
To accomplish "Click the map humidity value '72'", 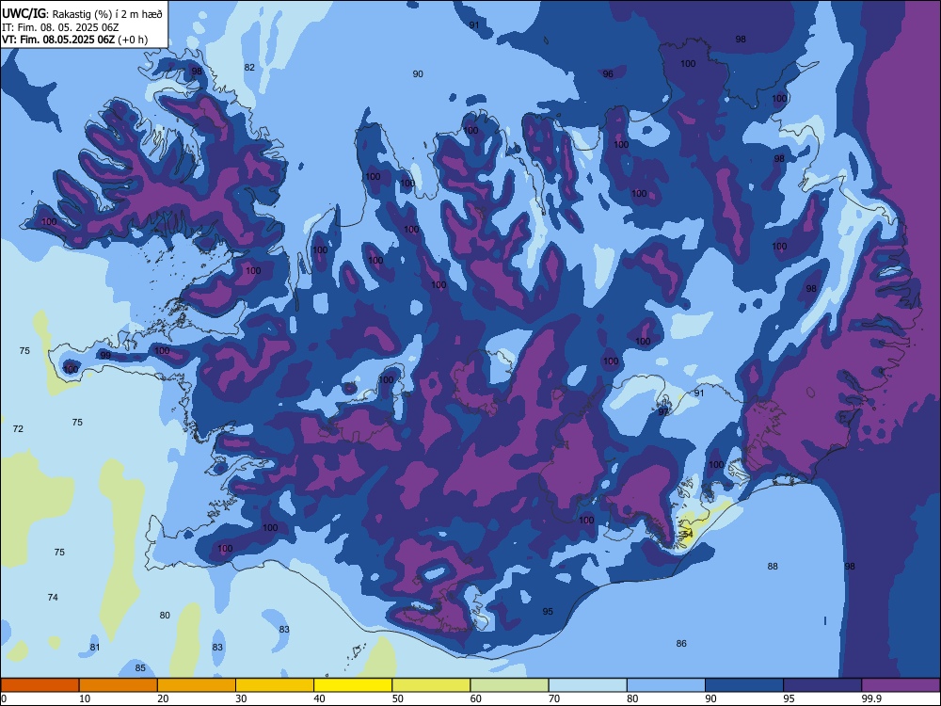I will 18,428.
